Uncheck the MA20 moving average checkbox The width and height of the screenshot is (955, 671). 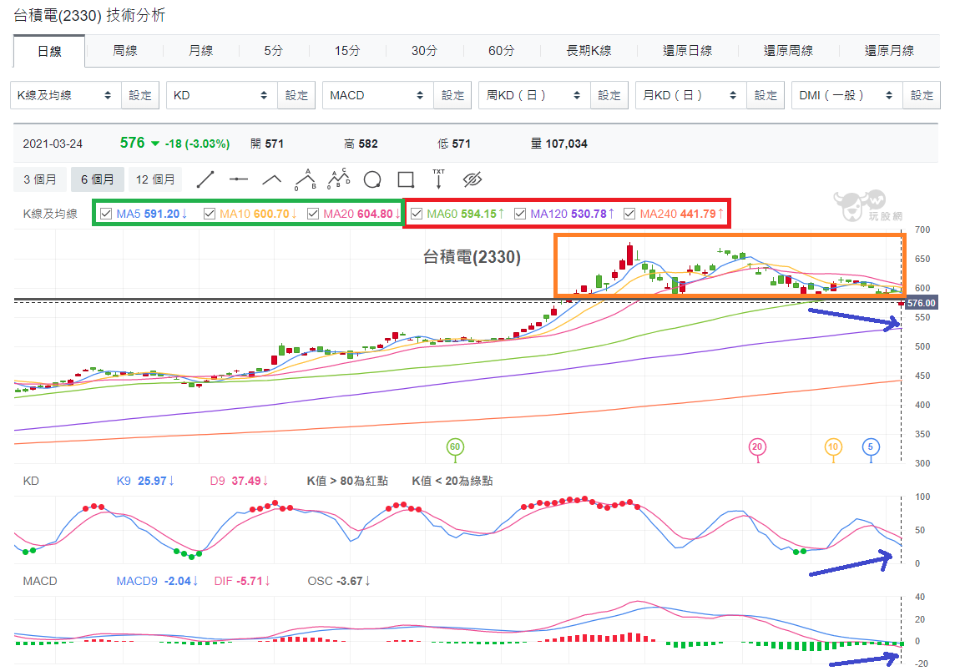[313, 214]
